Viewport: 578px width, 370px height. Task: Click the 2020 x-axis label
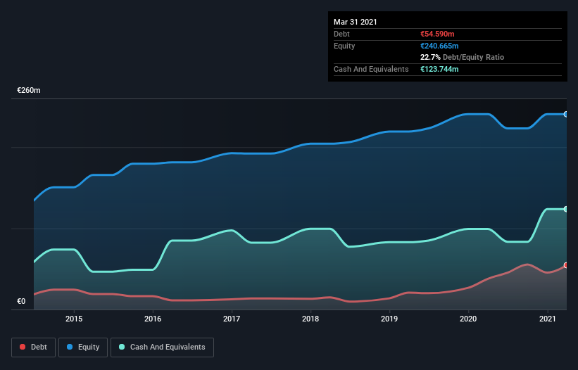click(468, 319)
